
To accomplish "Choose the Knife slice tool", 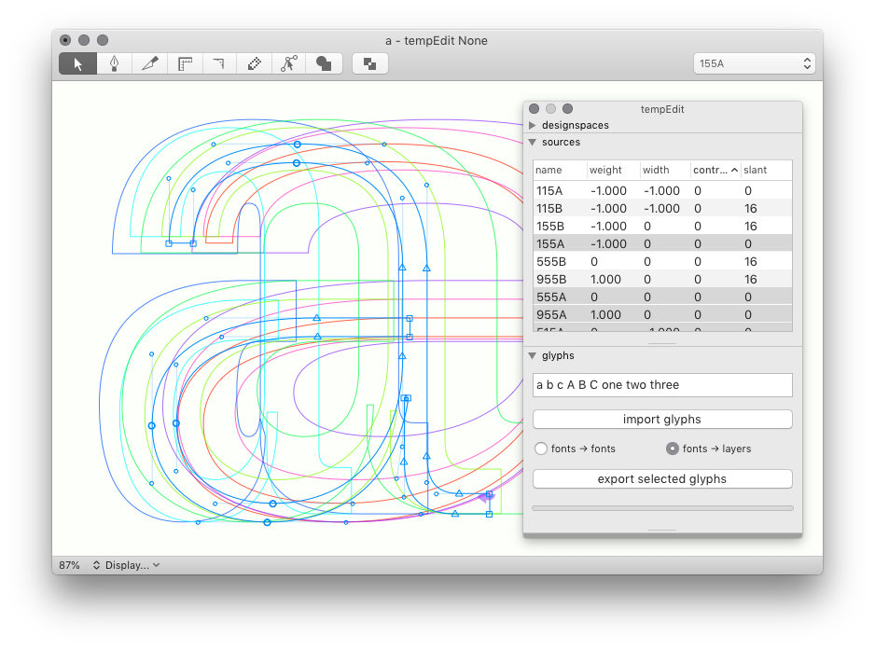I will (149, 63).
